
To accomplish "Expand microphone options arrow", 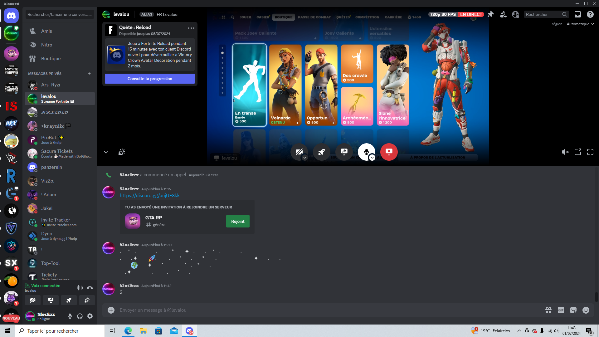I will (372, 158).
